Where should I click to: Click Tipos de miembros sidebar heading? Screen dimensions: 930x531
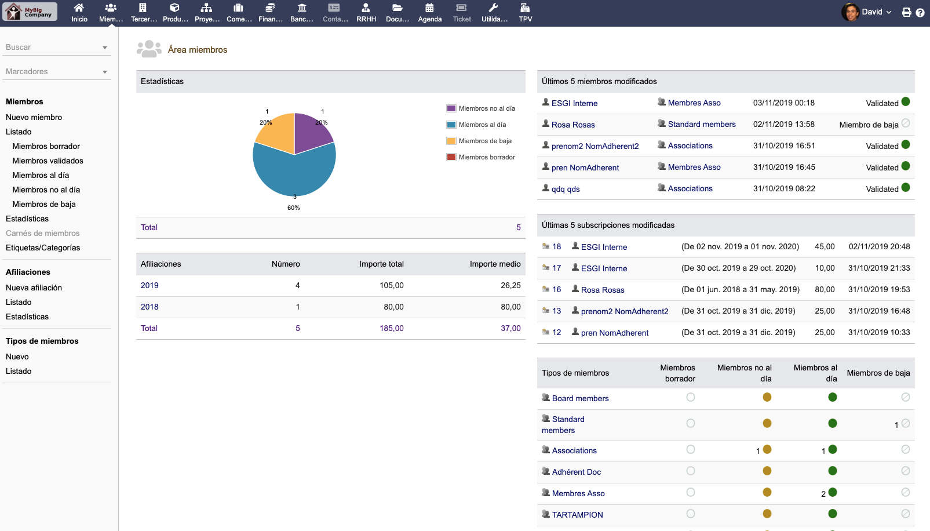pyautogui.click(x=42, y=341)
